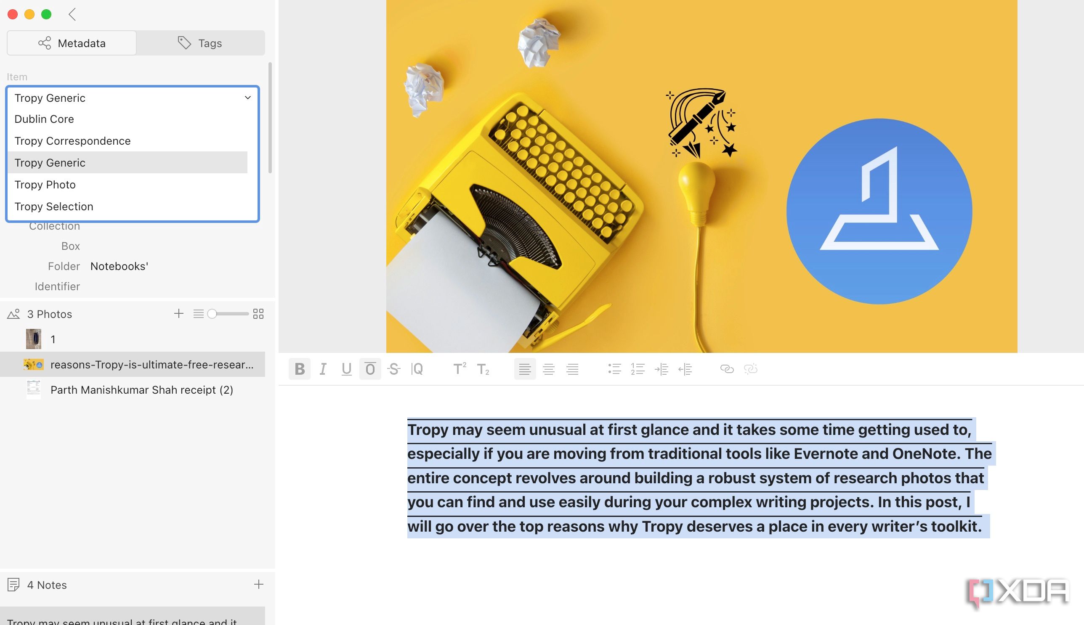Edit the Folder field value Notebooks'

(x=120, y=266)
